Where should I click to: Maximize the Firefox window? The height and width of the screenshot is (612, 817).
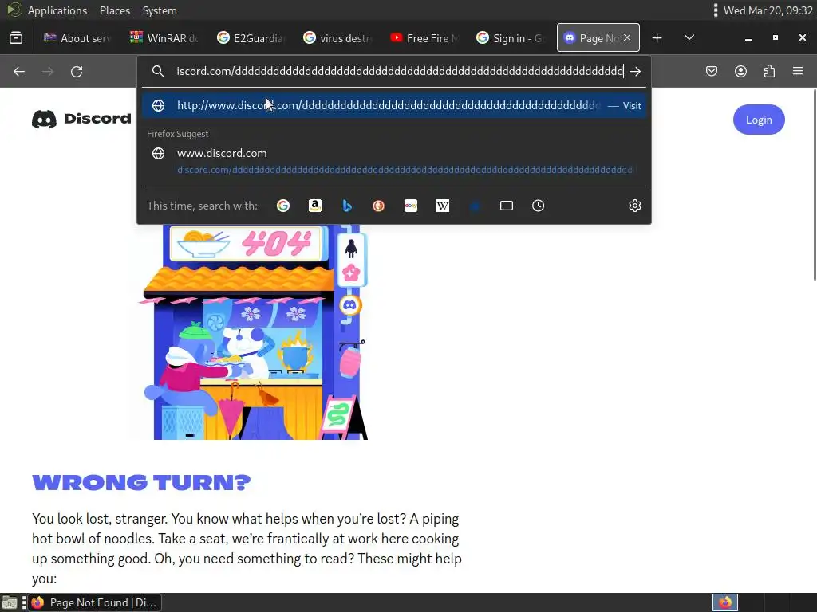click(776, 38)
